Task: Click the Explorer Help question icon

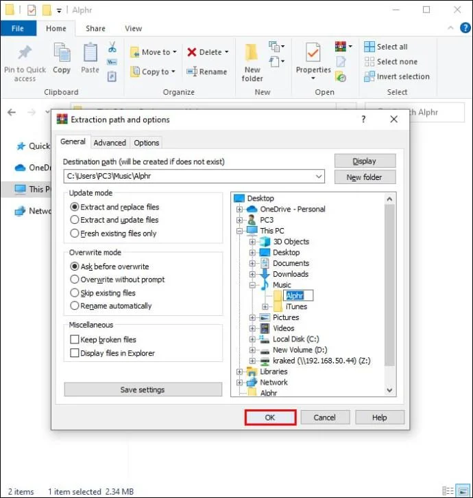Action: (465, 28)
